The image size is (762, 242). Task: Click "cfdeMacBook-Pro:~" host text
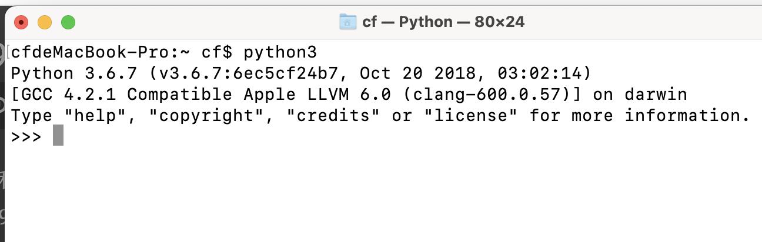(x=101, y=52)
